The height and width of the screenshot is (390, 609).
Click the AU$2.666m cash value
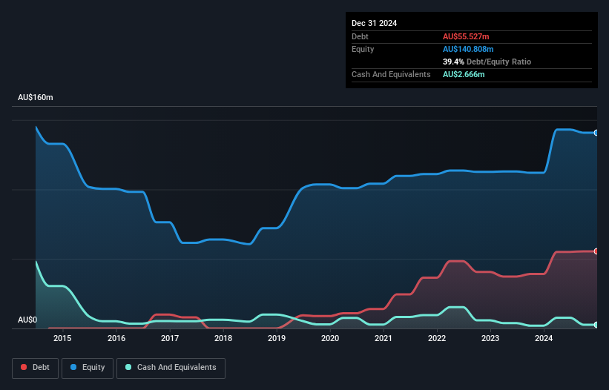pos(464,74)
